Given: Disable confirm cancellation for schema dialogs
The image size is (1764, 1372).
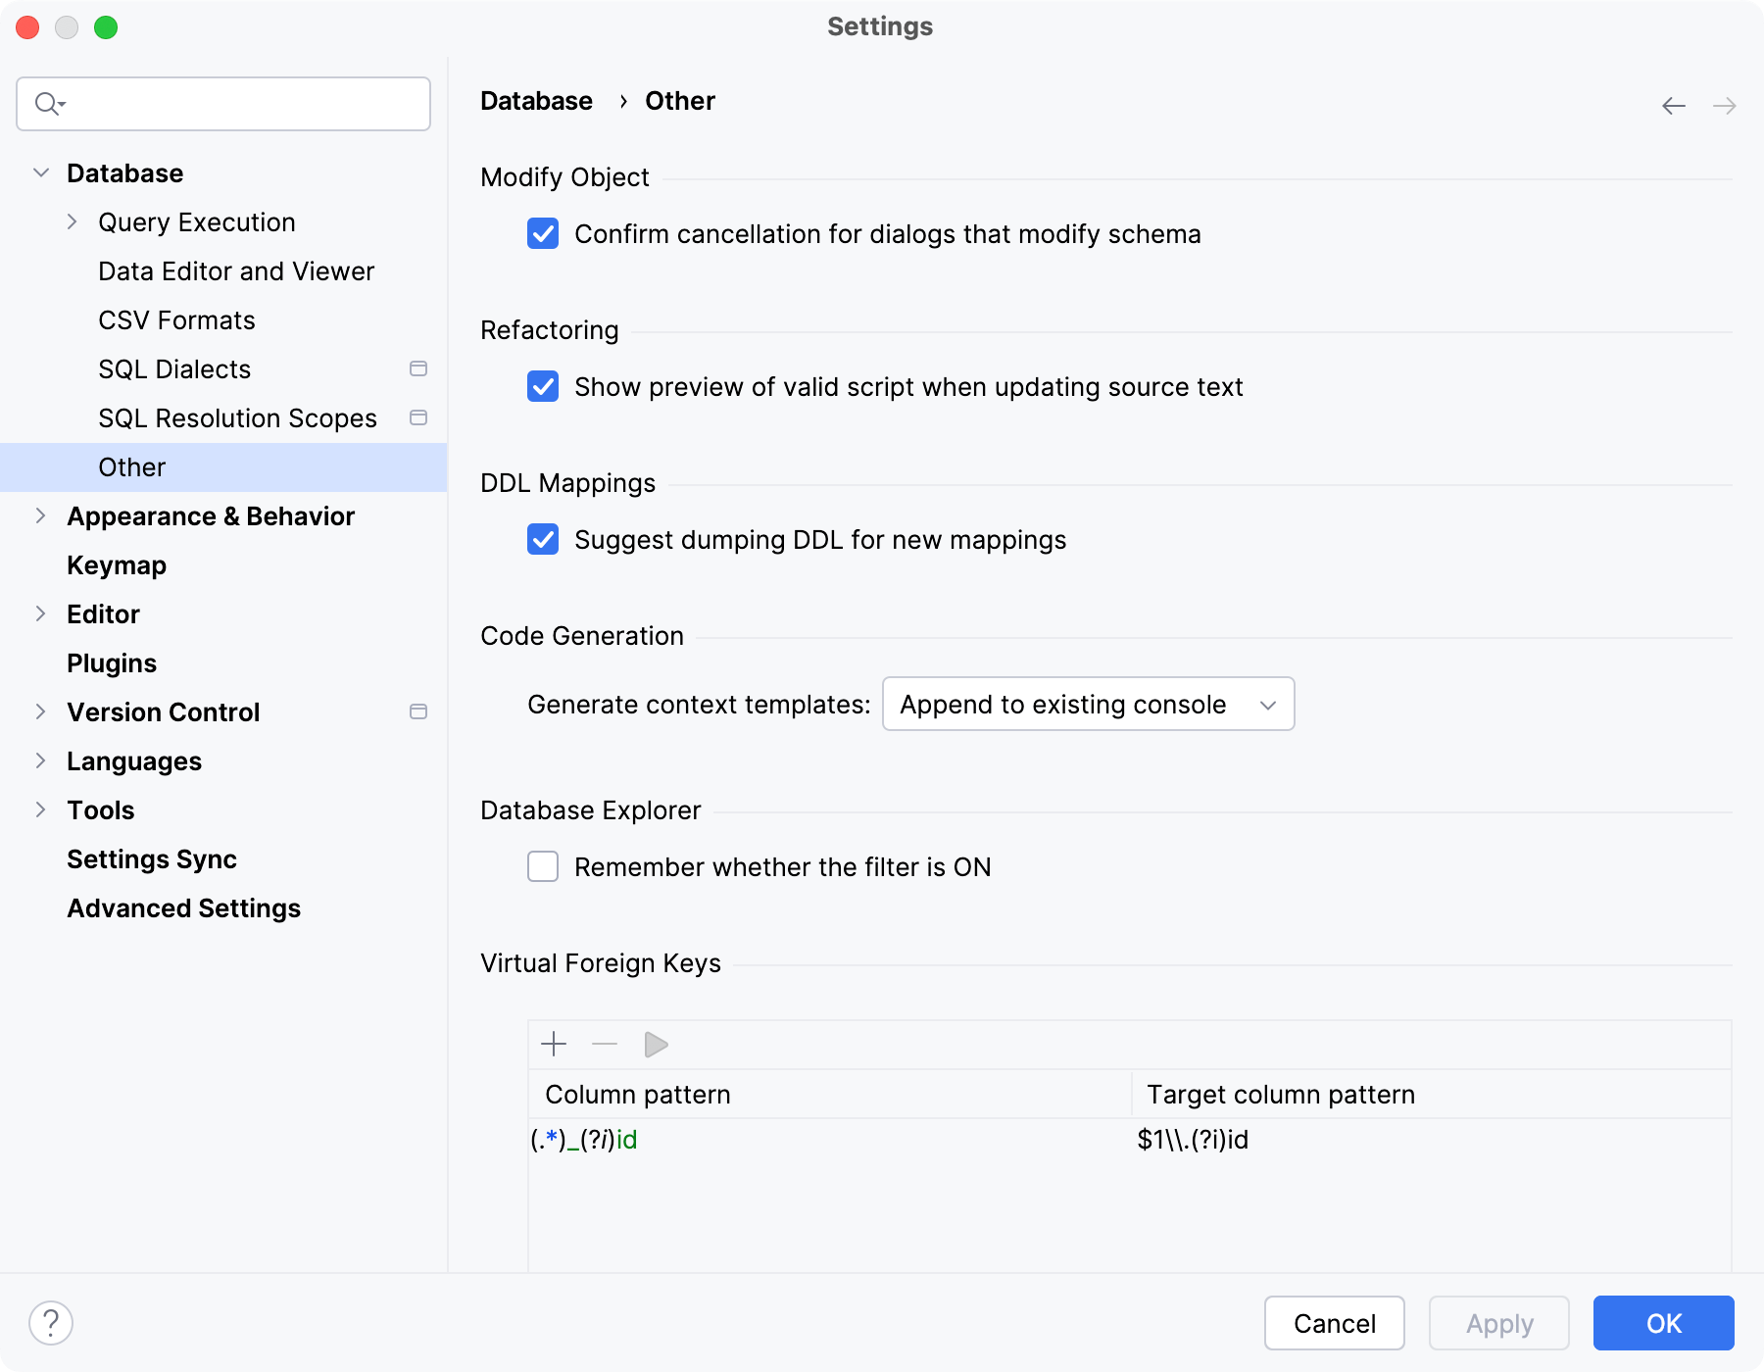Looking at the screenshot, I should click(x=543, y=234).
